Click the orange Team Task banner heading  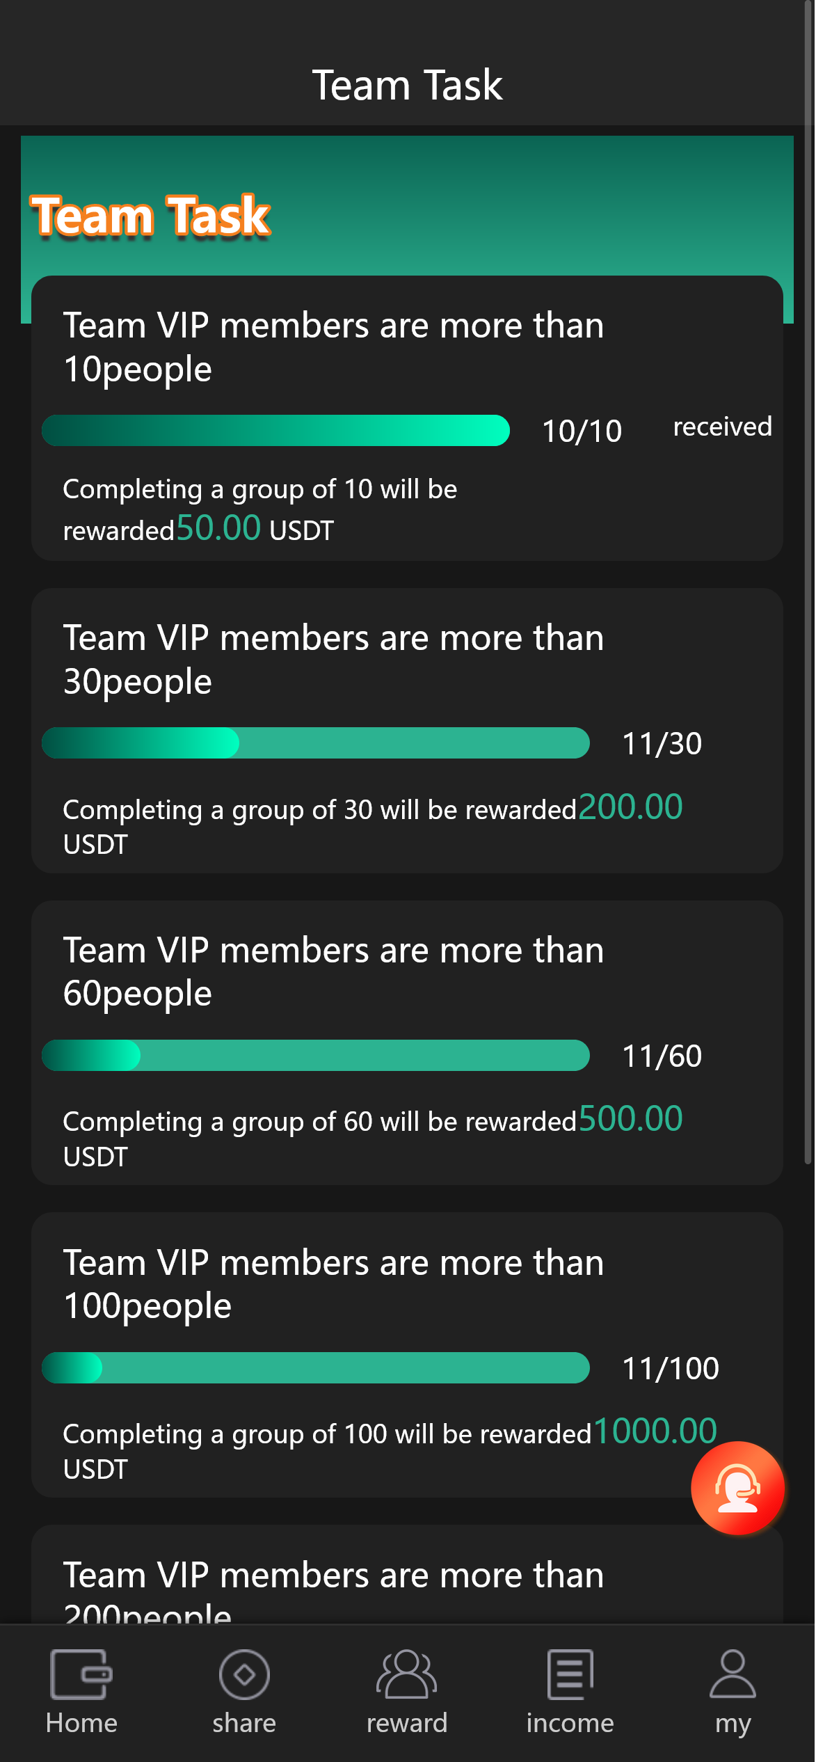tap(150, 216)
